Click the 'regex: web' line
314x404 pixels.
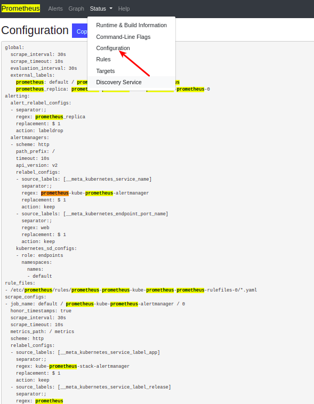[35, 228]
